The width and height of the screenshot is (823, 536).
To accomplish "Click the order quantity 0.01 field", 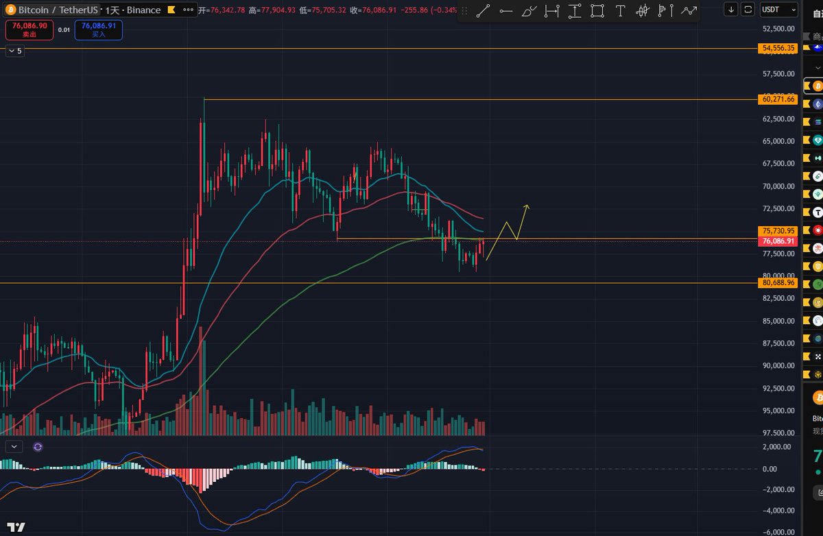I will tap(64, 29).
